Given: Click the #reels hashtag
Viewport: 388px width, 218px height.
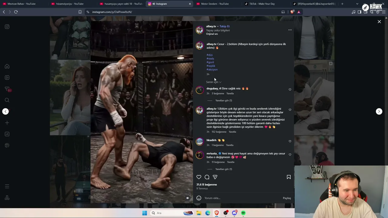Looking at the screenshot, I should click(210, 59).
